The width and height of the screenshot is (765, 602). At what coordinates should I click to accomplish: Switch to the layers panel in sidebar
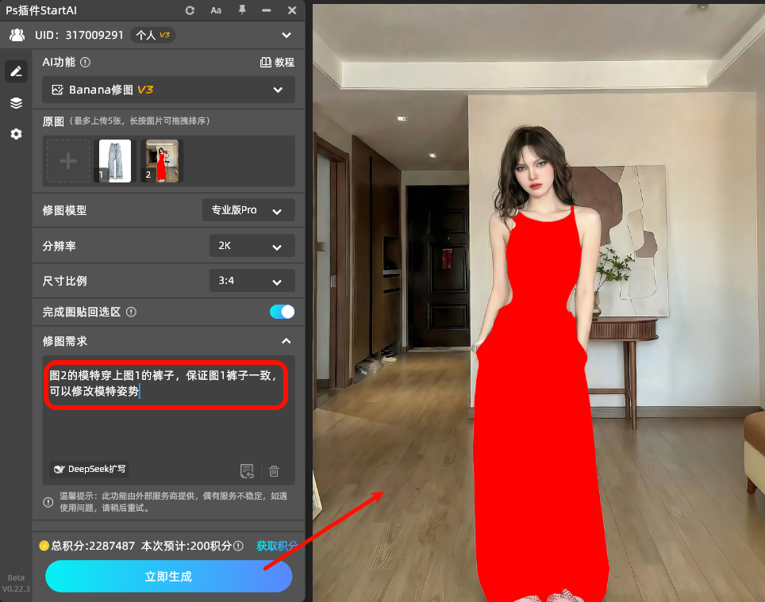click(x=16, y=102)
